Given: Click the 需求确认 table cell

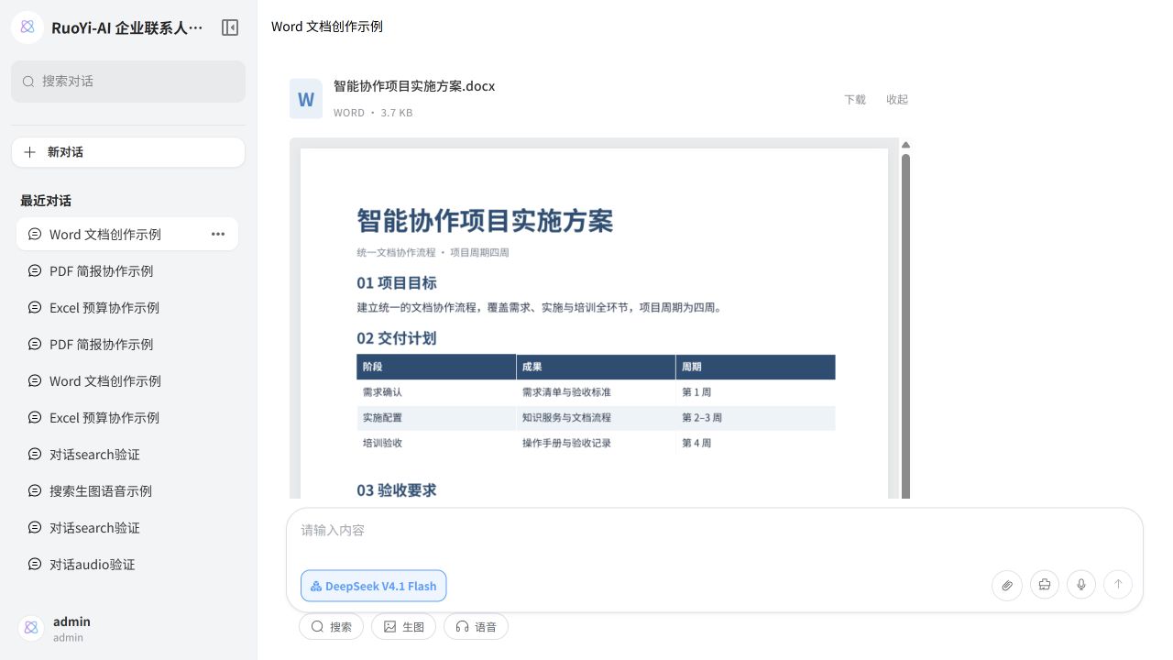Looking at the screenshot, I should 436,392.
